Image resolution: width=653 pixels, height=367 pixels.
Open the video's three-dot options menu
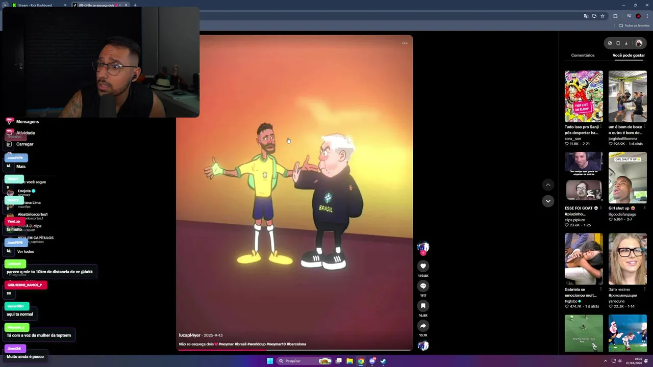(405, 43)
